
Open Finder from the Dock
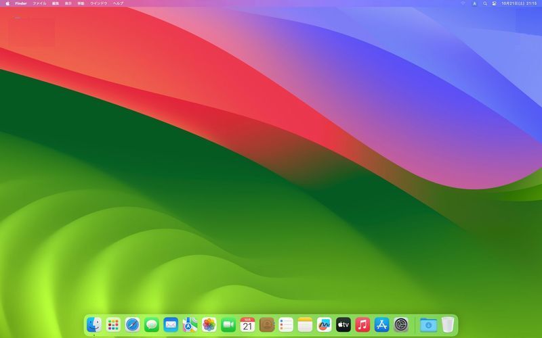point(94,325)
